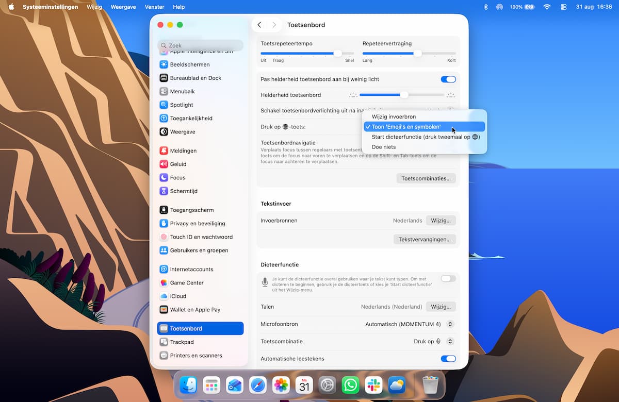Open Toetscombinatie dropdown for dictation
The image size is (619, 402).
point(434,341)
